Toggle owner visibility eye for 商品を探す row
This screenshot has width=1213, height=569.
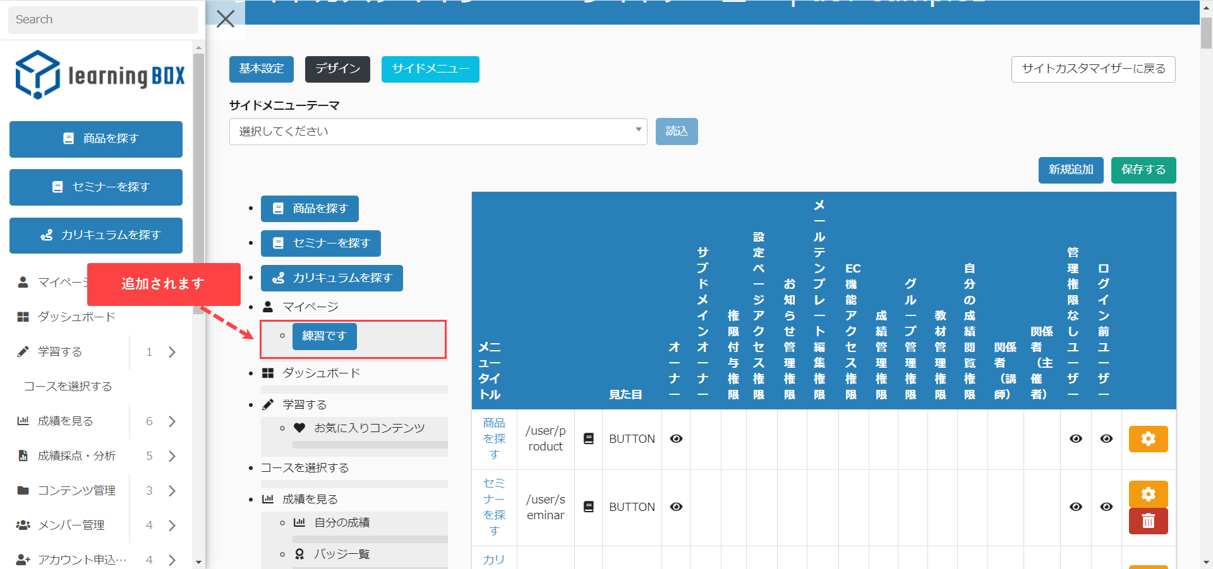click(x=676, y=439)
